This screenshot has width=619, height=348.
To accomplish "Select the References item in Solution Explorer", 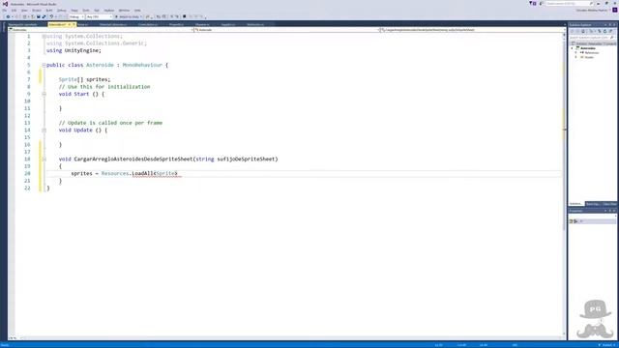I will point(591,52).
